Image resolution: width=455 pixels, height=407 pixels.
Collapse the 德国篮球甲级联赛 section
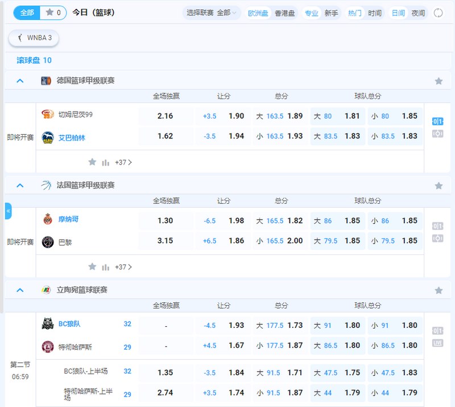pyautogui.click(x=19, y=80)
